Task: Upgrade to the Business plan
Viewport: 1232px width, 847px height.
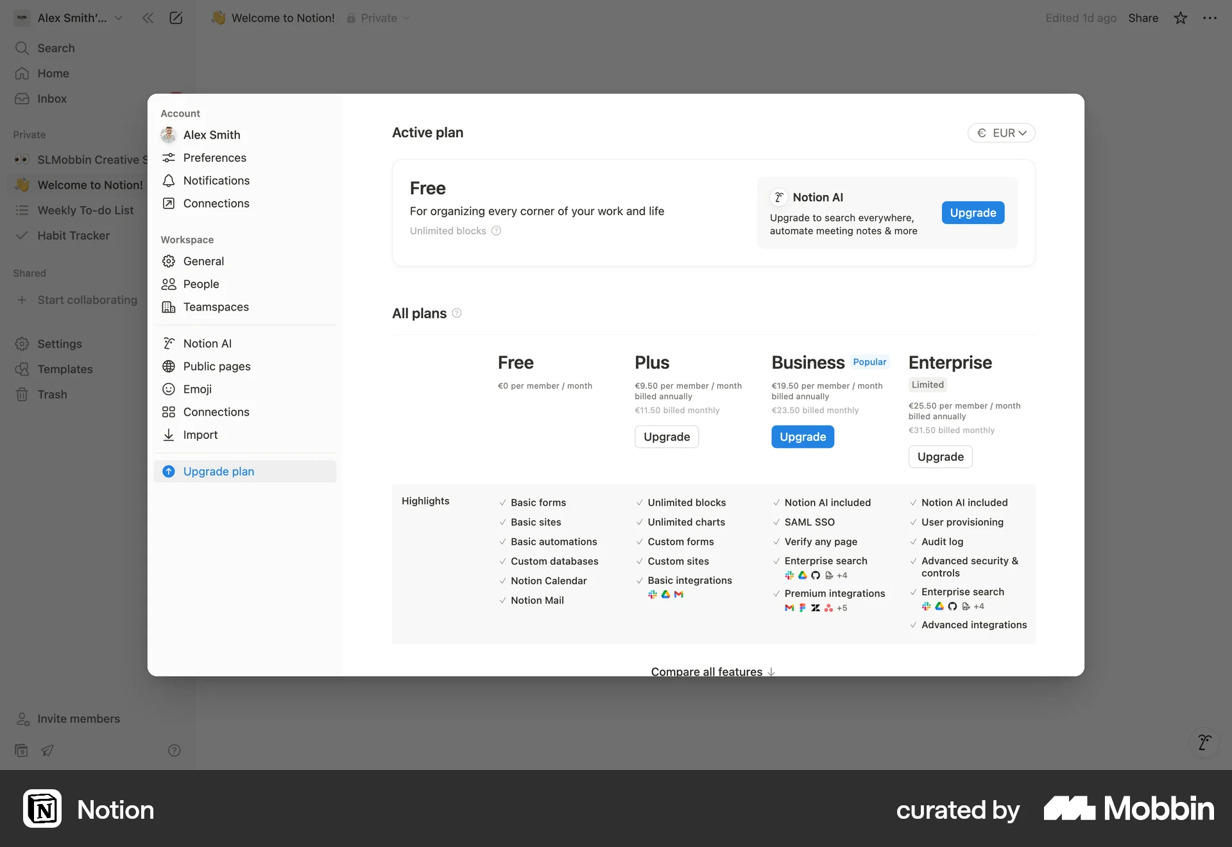Action: (x=802, y=436)
